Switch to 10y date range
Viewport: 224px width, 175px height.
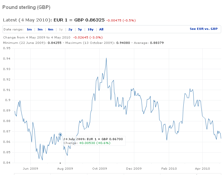pos(90,30)
